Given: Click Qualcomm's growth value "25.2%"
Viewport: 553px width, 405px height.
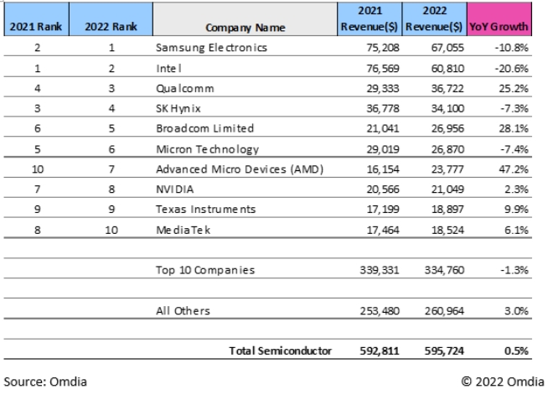Looking at the screenshot, I should [x=514, y=88].
